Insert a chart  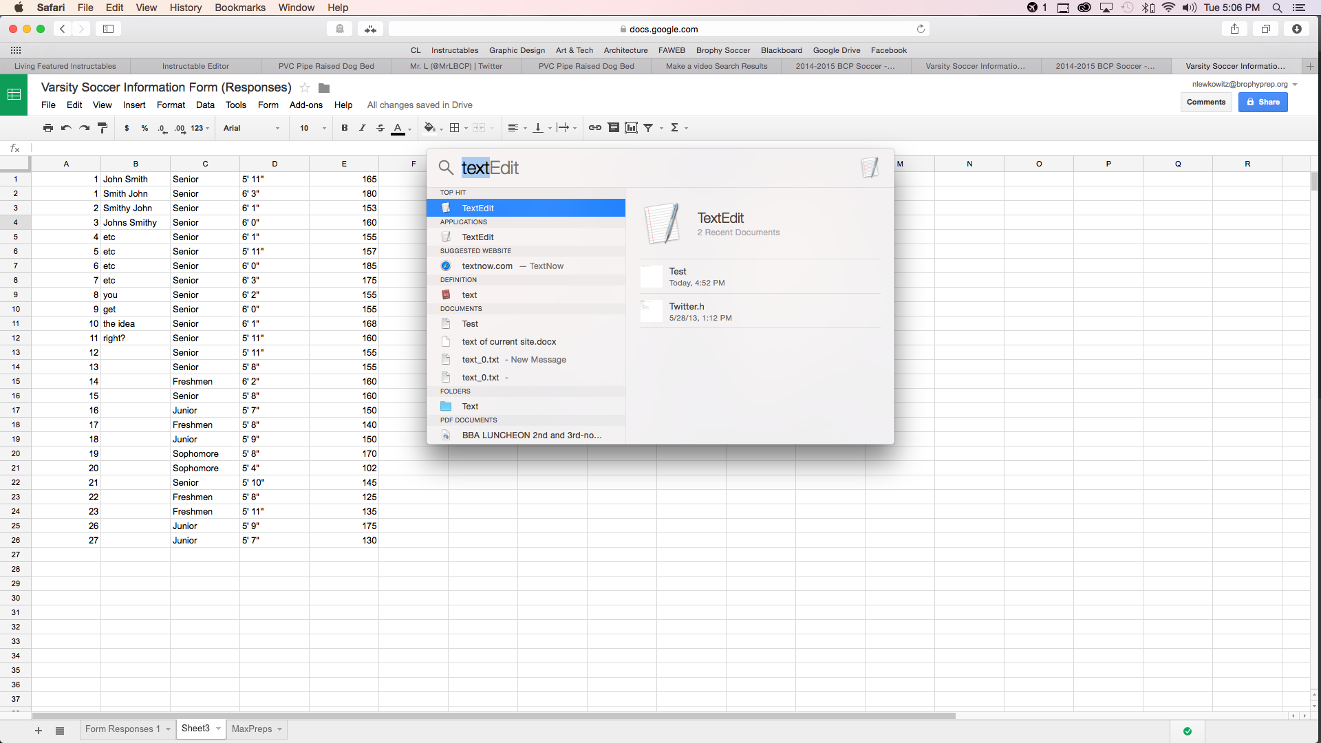632,128
